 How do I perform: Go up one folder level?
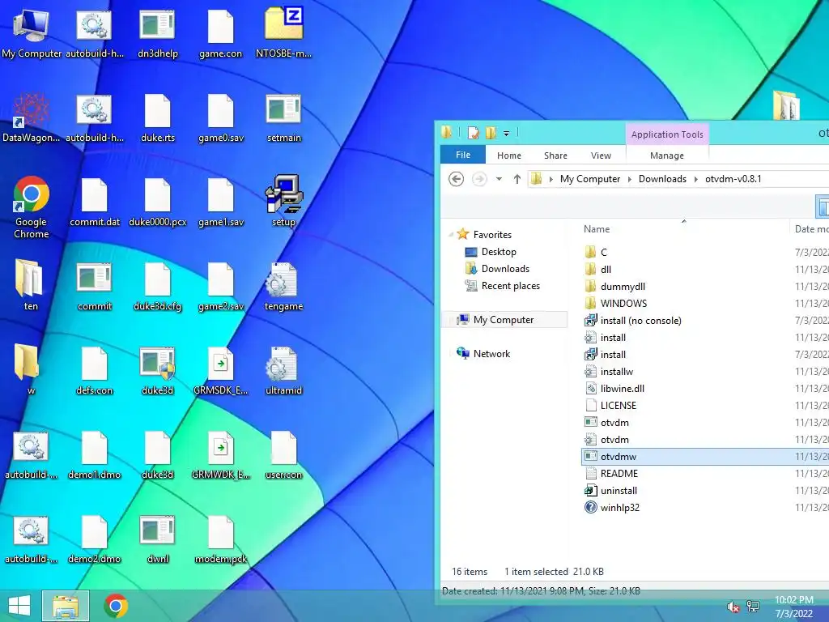pos(517,179)
